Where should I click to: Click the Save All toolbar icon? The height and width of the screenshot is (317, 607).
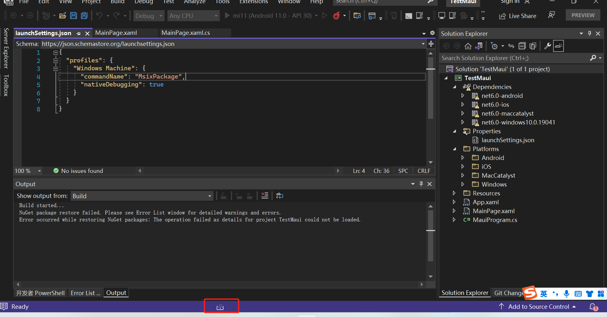84,16
